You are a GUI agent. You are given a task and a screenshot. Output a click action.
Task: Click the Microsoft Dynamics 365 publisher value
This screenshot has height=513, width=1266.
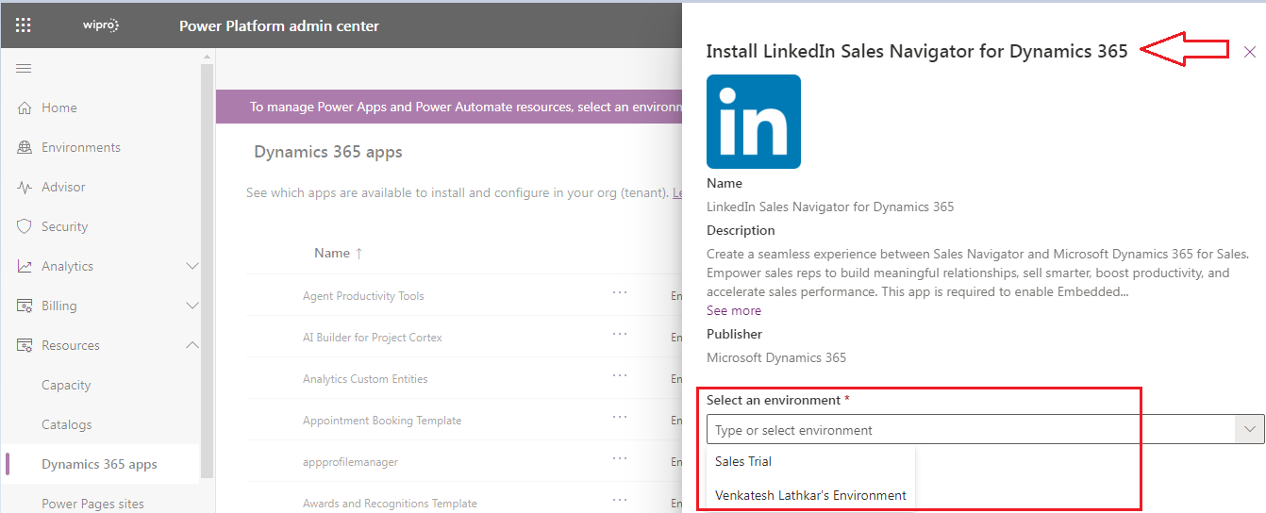pos(776,357)
